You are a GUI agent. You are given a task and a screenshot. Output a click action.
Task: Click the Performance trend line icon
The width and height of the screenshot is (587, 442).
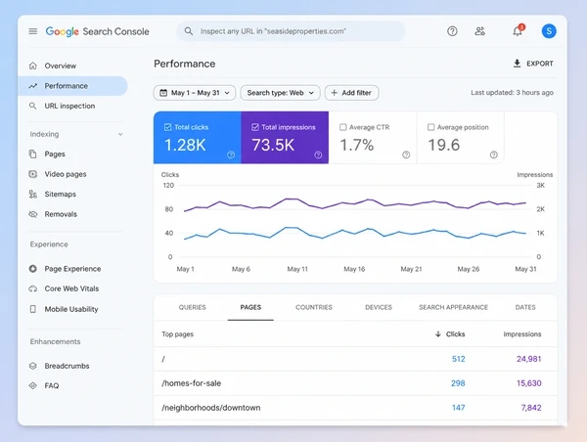[x=33, y=86]
